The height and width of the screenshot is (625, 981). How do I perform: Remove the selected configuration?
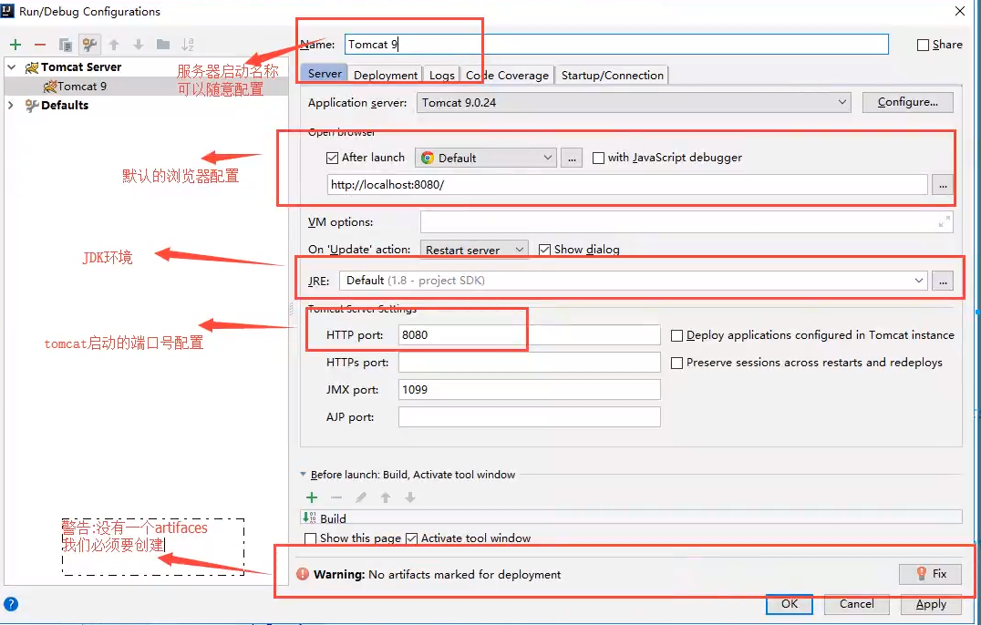[38, 44]
